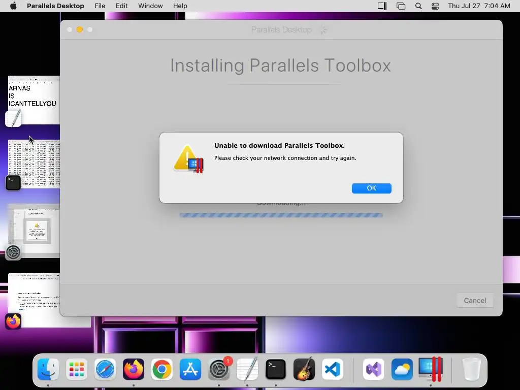Click the date and time in menu bar
This screenshot has height=390, width=520.
(x=479, y=6)
